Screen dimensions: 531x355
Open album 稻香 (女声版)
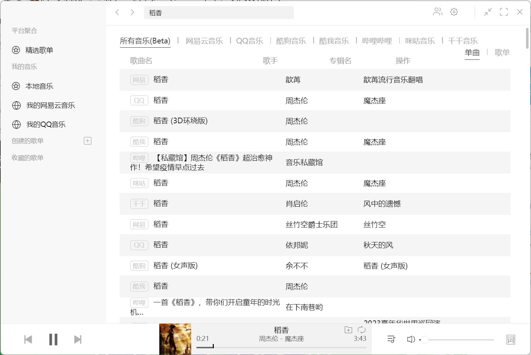386,266
